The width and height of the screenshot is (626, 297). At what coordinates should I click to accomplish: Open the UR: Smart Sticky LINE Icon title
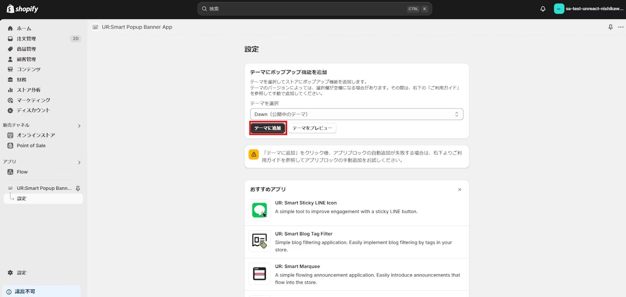pos(306,203)
